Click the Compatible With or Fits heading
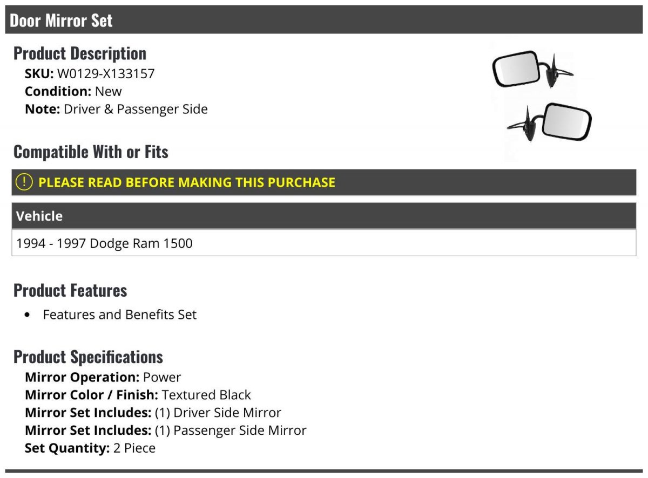Image resolution: width=648 pixels, height=478 pixels. point(91,152)
